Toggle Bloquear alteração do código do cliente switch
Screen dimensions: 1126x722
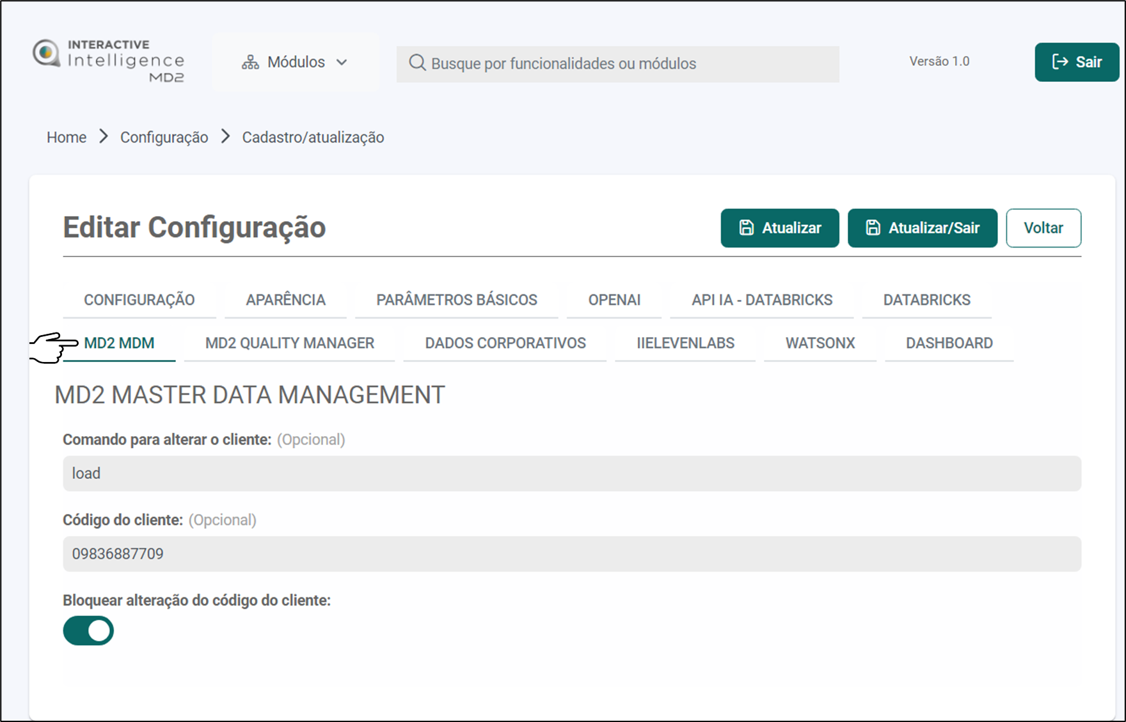pos(88,631)
